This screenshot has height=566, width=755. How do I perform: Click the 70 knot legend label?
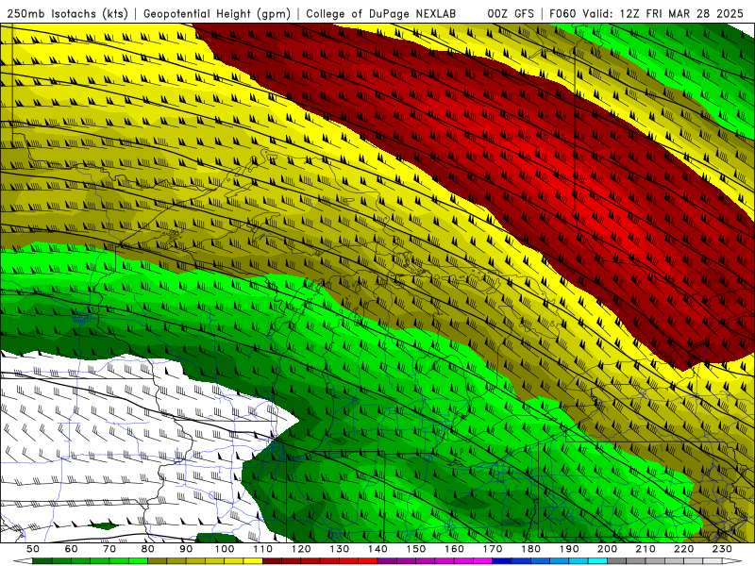(109, 549)
